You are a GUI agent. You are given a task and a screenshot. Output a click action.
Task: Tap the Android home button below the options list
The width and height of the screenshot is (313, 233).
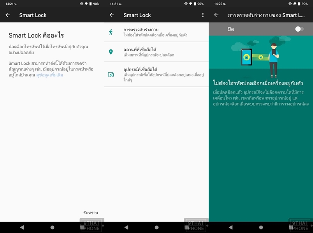[x=157, y=227]
